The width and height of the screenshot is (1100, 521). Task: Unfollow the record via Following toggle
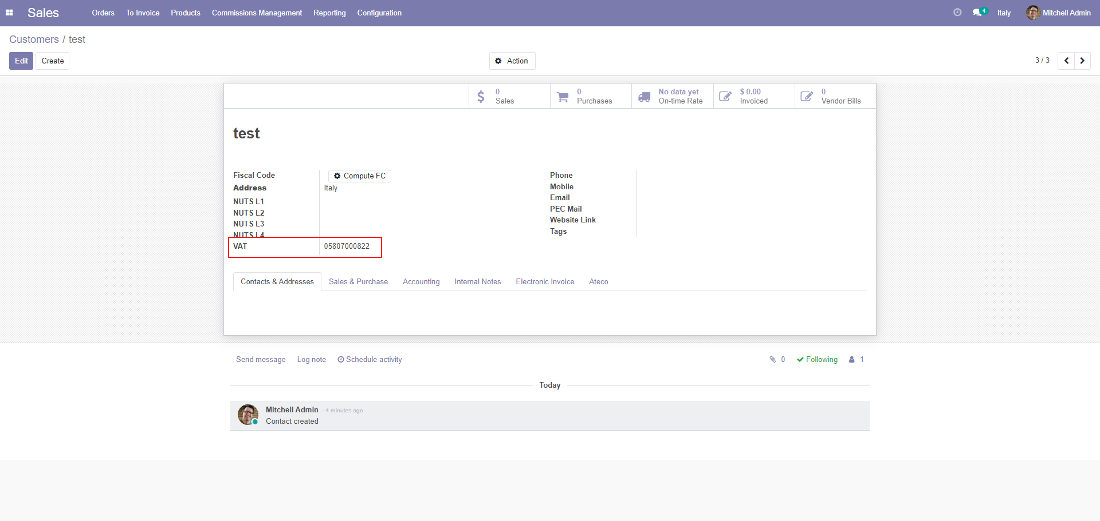coord(817,359)
